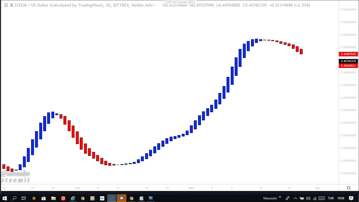Image resolution: width=359 pixels, height=202 pixels.
Task: Click the 0.50000000 price axis label
Action: click(349, 35)
